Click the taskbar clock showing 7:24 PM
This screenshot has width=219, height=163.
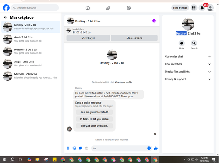click(x=204, y=160)
